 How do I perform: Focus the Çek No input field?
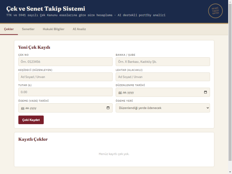pos(65,62)
